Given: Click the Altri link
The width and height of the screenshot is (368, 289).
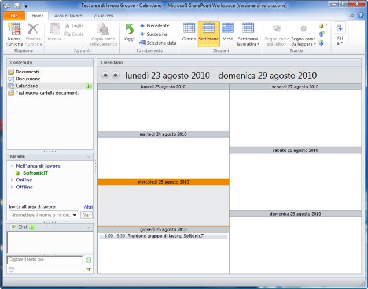Looking at the screenshot, I should point(89,207).
